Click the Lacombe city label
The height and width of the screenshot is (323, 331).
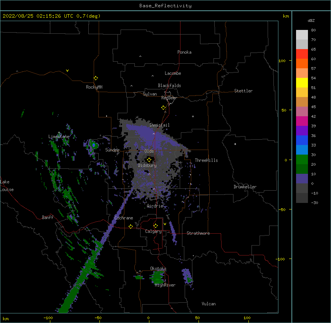(173, 73)
